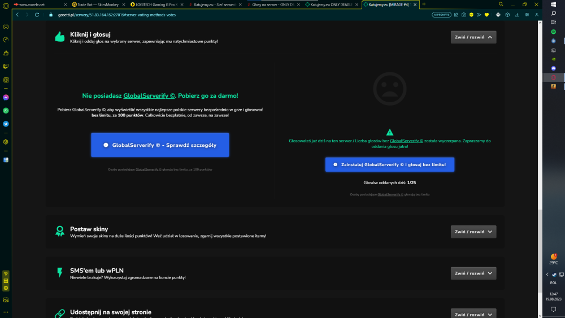Expand the SMS'em lub wPLN section
The height and width of the screenshot is (318, 565).
[473, 273]
